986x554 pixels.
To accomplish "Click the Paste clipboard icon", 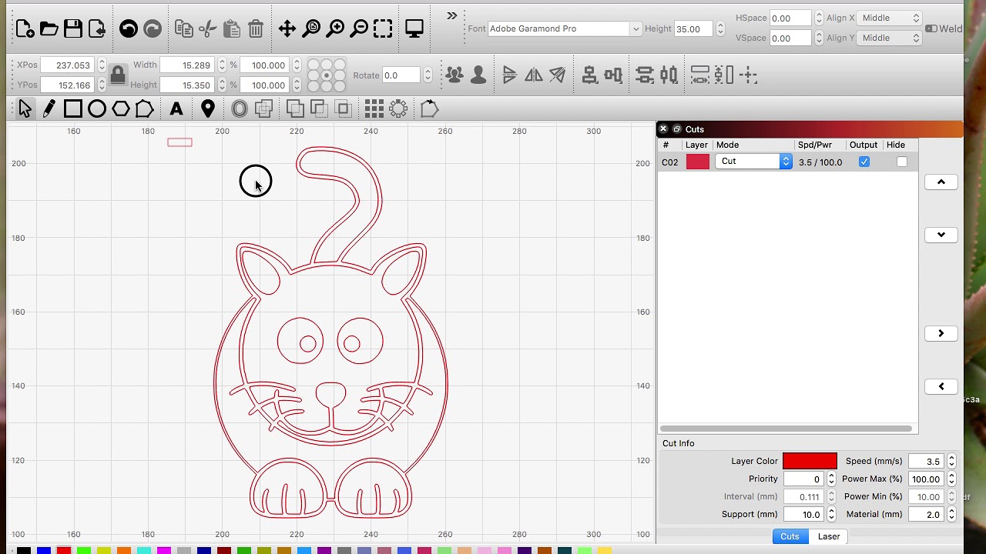I will point(231,29).
